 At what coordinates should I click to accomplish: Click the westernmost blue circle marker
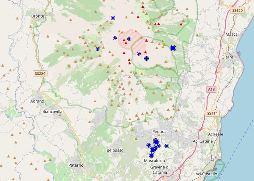(98, 49)
